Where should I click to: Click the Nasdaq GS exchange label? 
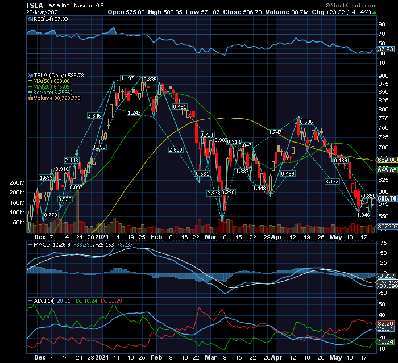tap(89, 5)
